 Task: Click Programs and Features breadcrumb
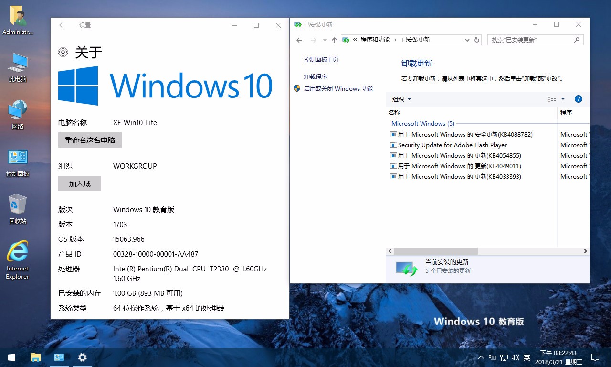click(x=375, y=40)
